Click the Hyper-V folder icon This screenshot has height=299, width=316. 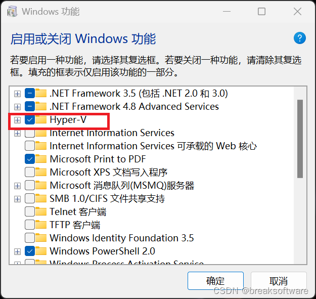click(x=41, y=120)
